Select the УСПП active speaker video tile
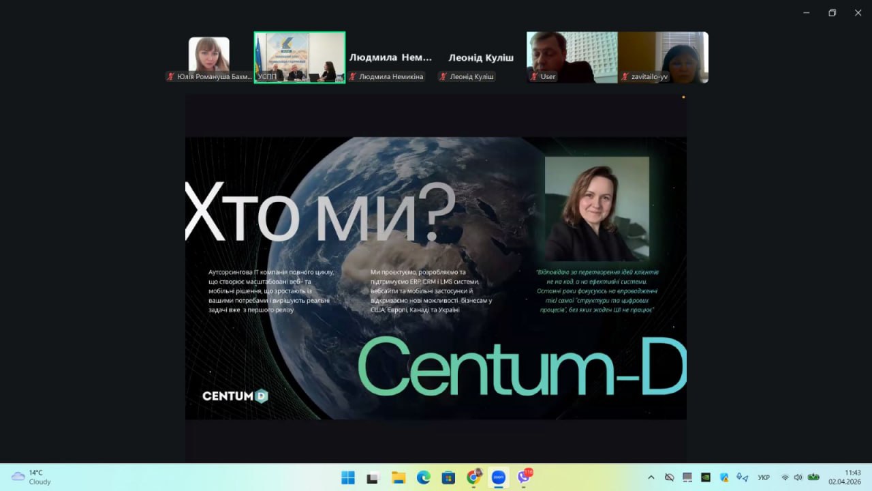Image resolution: width=872 pixels, height=491 pixels. pos(300,57)
